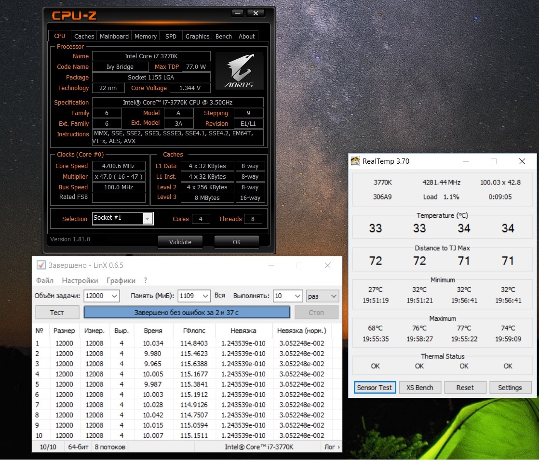539x461 pixels.
Task: Click the Невязка (норм.) column header
Action: click(x=301, y=330)
